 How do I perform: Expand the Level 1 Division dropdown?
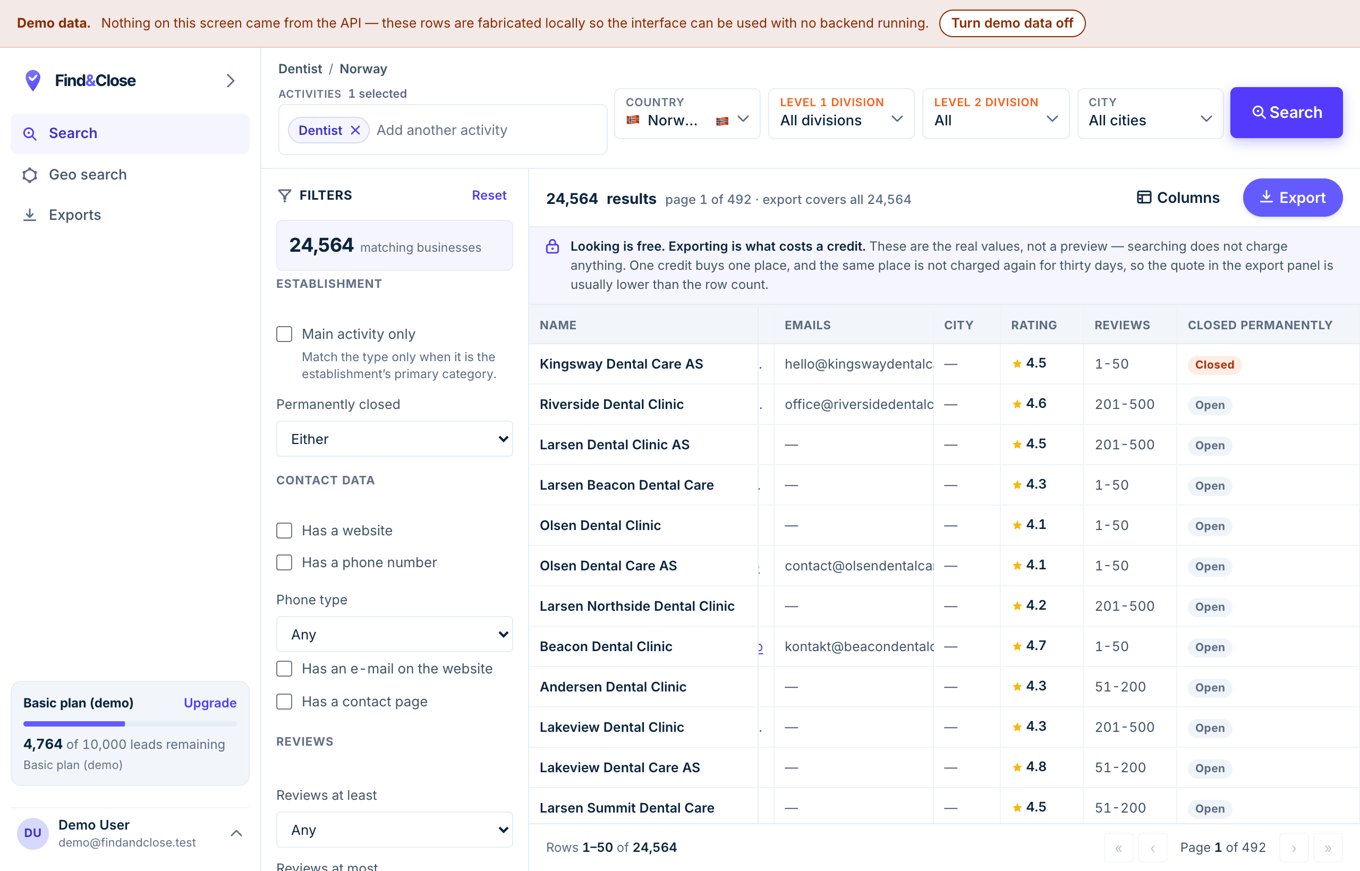[x=841, y=113]
